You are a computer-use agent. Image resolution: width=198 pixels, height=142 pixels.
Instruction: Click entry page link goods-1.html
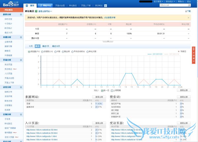coord(42,136)
